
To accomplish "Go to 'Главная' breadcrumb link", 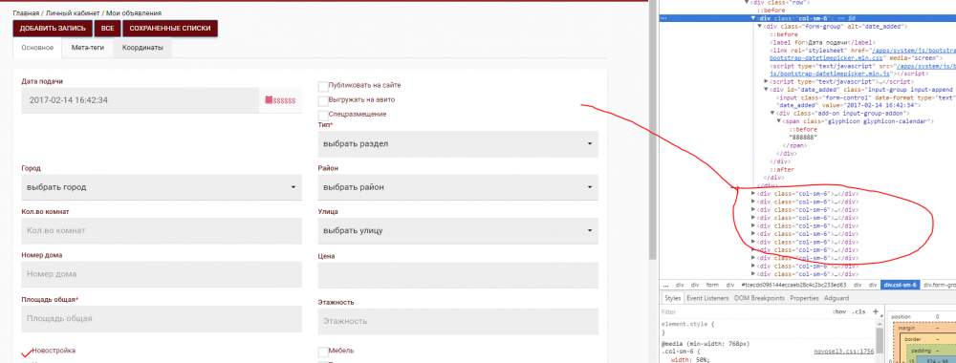I will pyautogui.click(x=25, y=12).
